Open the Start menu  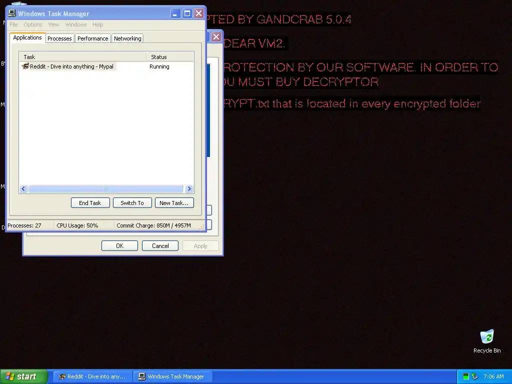click(x=24, y=376)
